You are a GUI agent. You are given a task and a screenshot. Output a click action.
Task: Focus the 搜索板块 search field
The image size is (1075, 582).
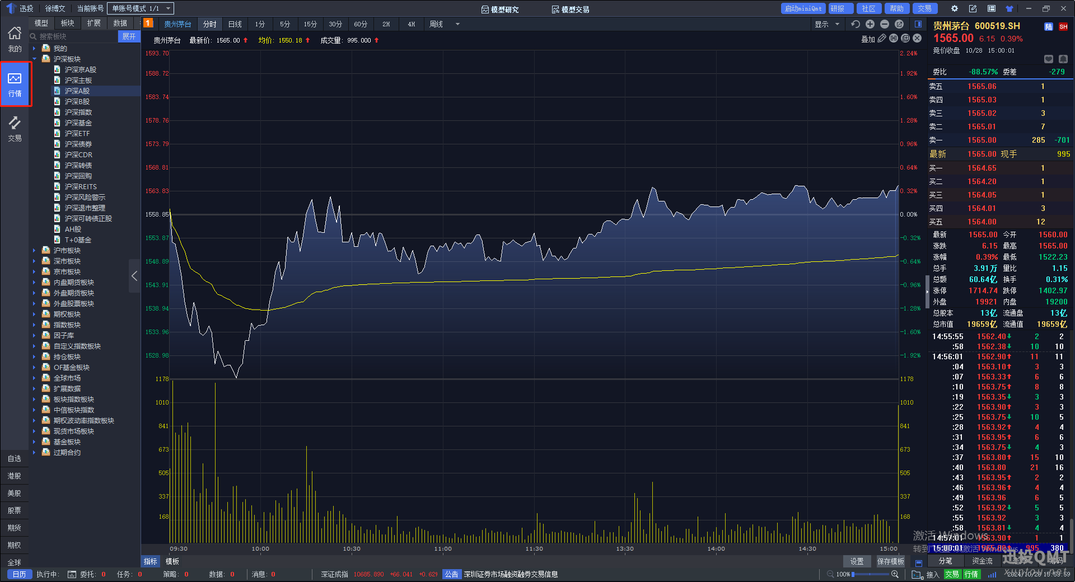[x=73, y=36]
